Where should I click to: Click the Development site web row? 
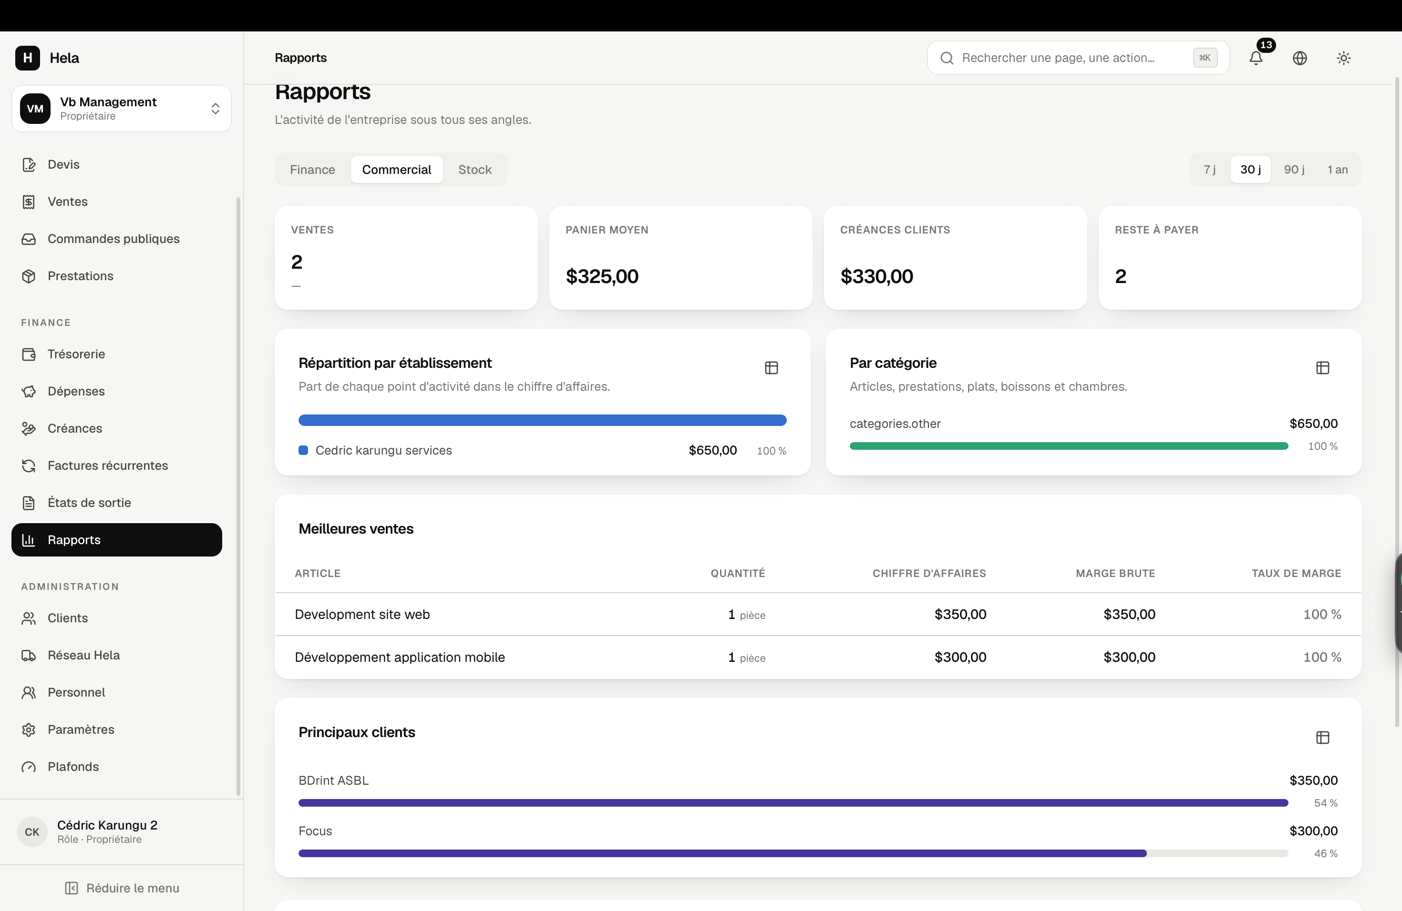pos(818,614)
